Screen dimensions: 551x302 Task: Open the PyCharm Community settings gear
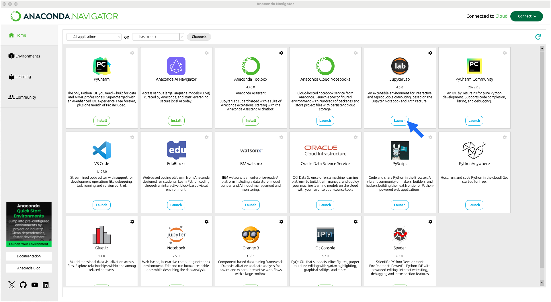pyautogui.click(x=505, y=53)
